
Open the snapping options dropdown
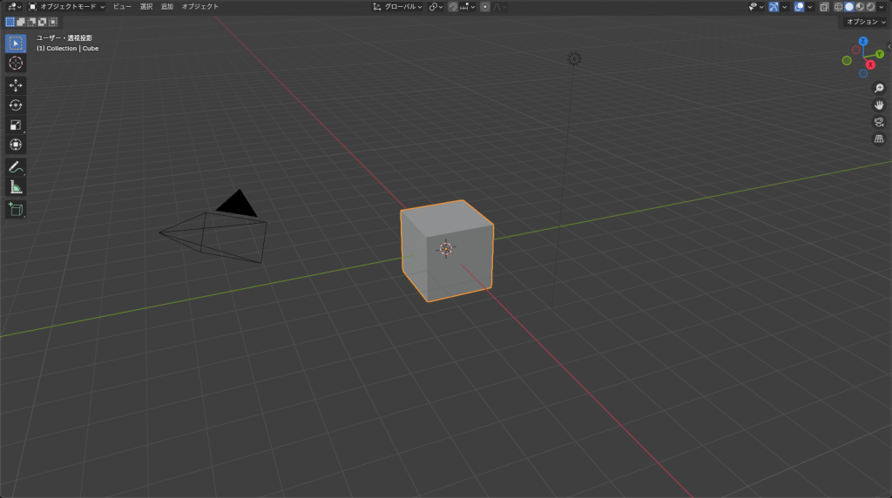point(468,7)
